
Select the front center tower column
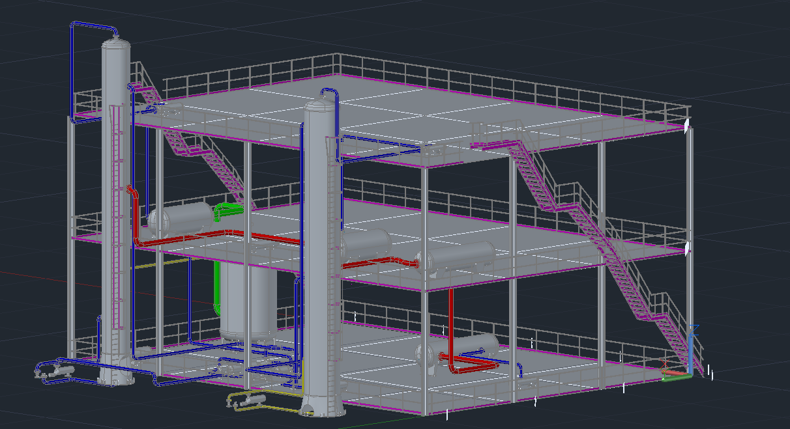pos(321,260)
